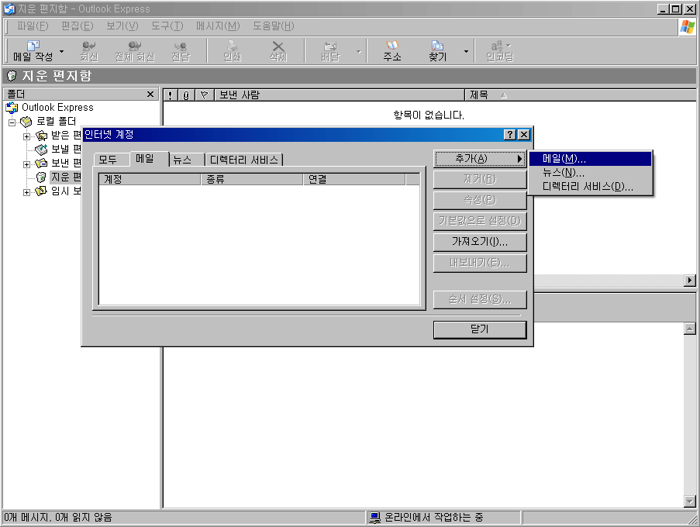The height and width of the screenshot is (527, 700).
Task: Select the Outlook Express root folder icon
Action: click(12, 108)
